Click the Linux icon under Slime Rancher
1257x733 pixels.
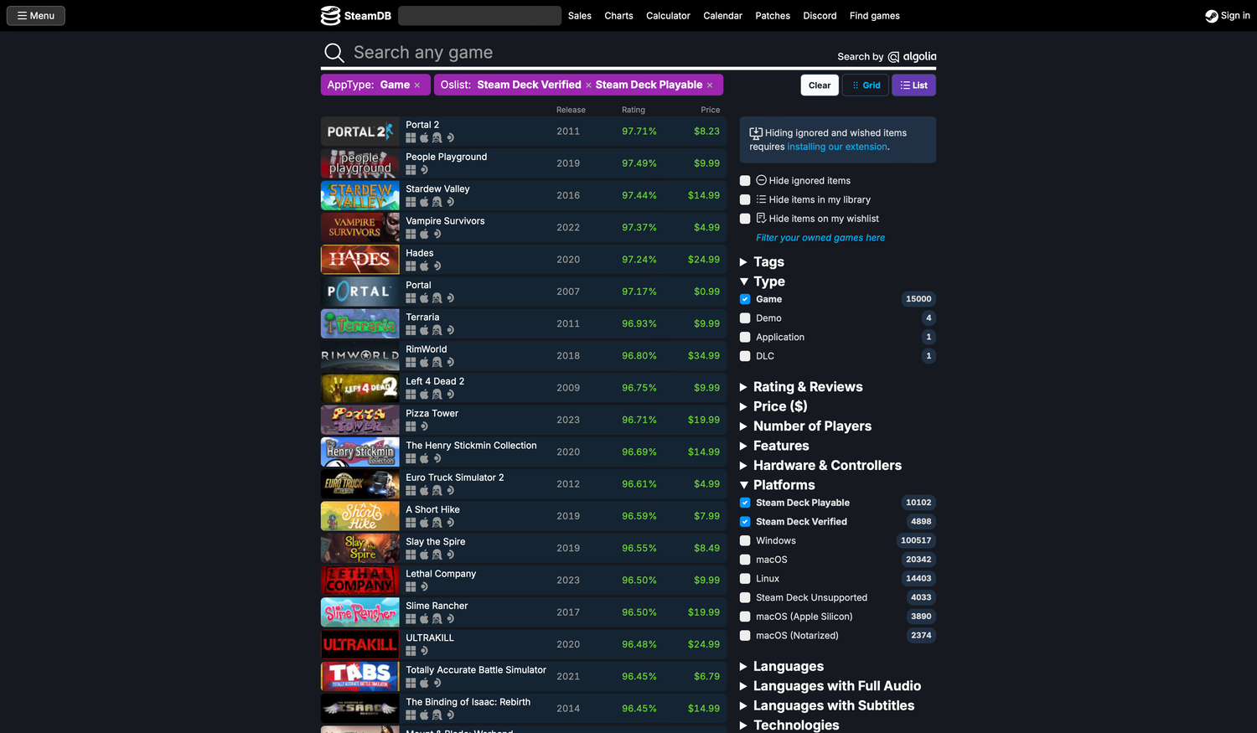[x=437, y=619]
